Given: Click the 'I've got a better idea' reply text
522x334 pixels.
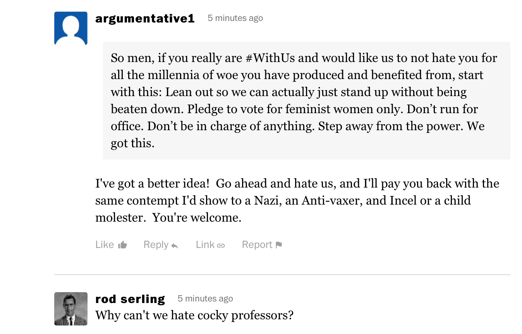Looking at the screenshot, I should [x=297, y=200].
